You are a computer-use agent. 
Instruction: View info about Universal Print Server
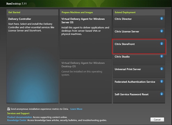click(x=162, y=69)
